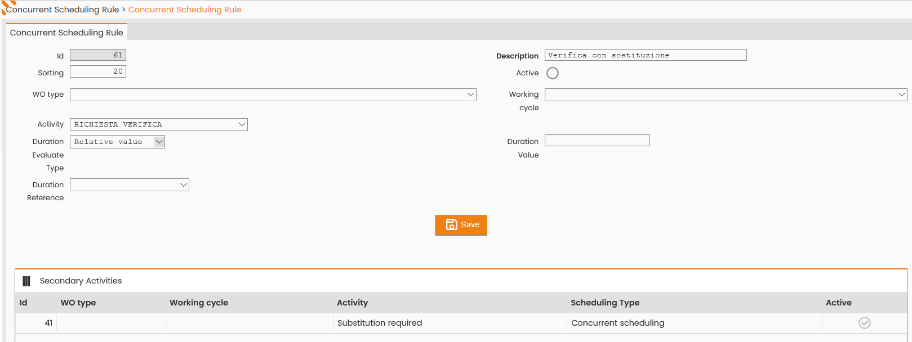Image resolution: width=912 pixels, height=342 pixels.
Task: Click the Substitution required cell
Action: click(450, 323)
